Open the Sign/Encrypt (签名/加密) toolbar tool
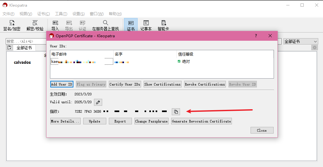The width and height of the screenshot is (323, 167). (12, 26)
